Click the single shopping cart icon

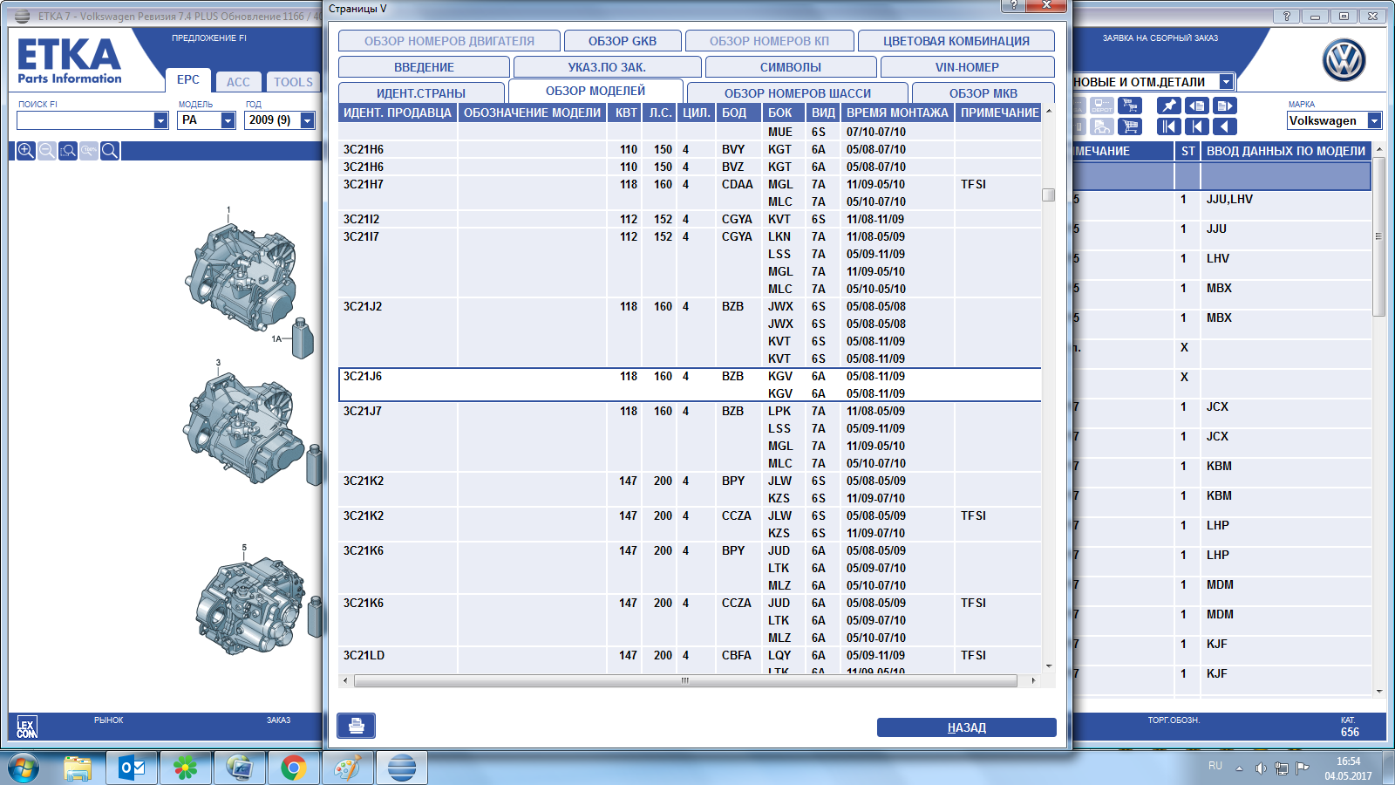[x=1130, y=126]
